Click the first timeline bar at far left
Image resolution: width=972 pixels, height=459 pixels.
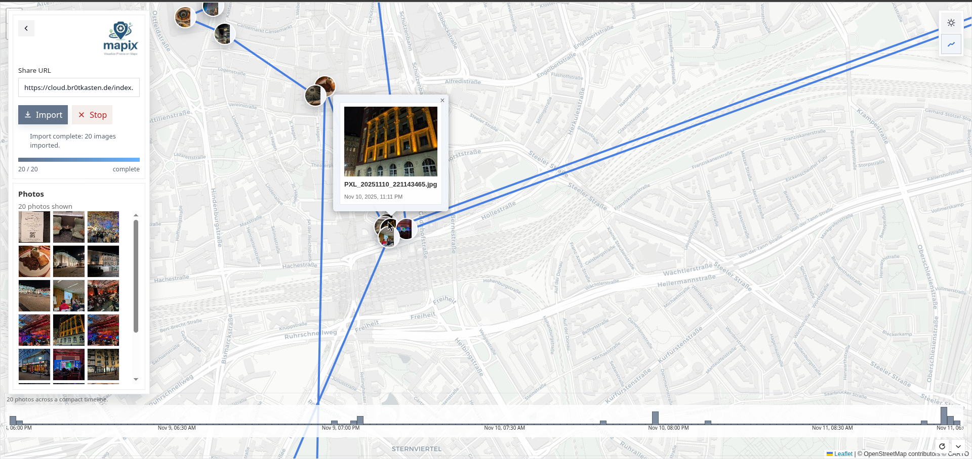[13, 420]
